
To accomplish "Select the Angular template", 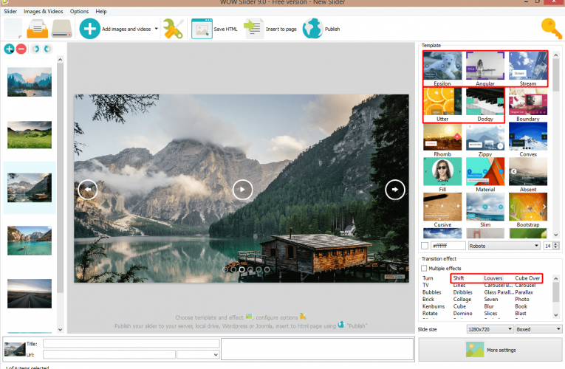I will pos(485,69).
